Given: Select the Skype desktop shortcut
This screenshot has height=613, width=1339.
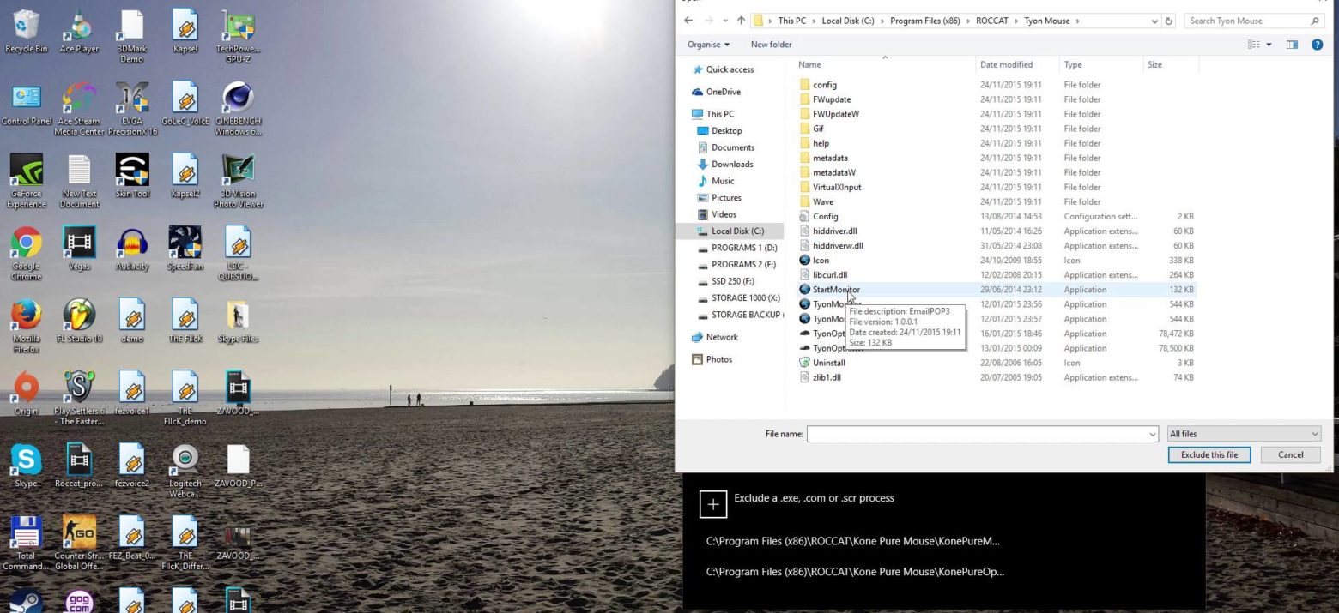Looking at the screenshot, I should click(x=26, y=466).
